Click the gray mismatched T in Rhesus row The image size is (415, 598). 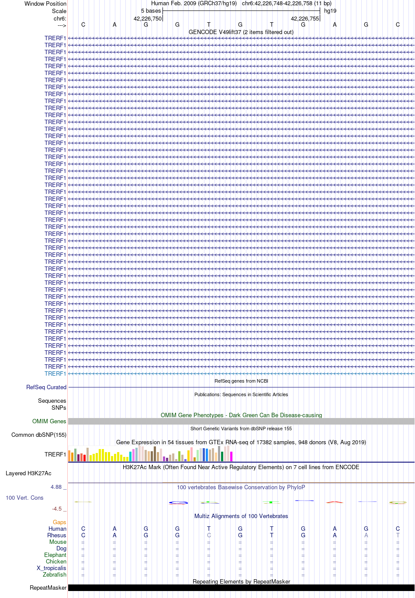pyautogui.click(x=398, y=535)
